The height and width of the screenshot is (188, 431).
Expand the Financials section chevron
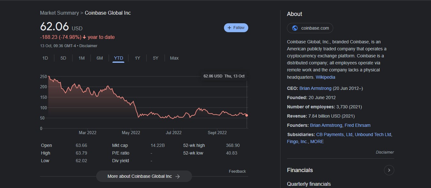[389, 170]
